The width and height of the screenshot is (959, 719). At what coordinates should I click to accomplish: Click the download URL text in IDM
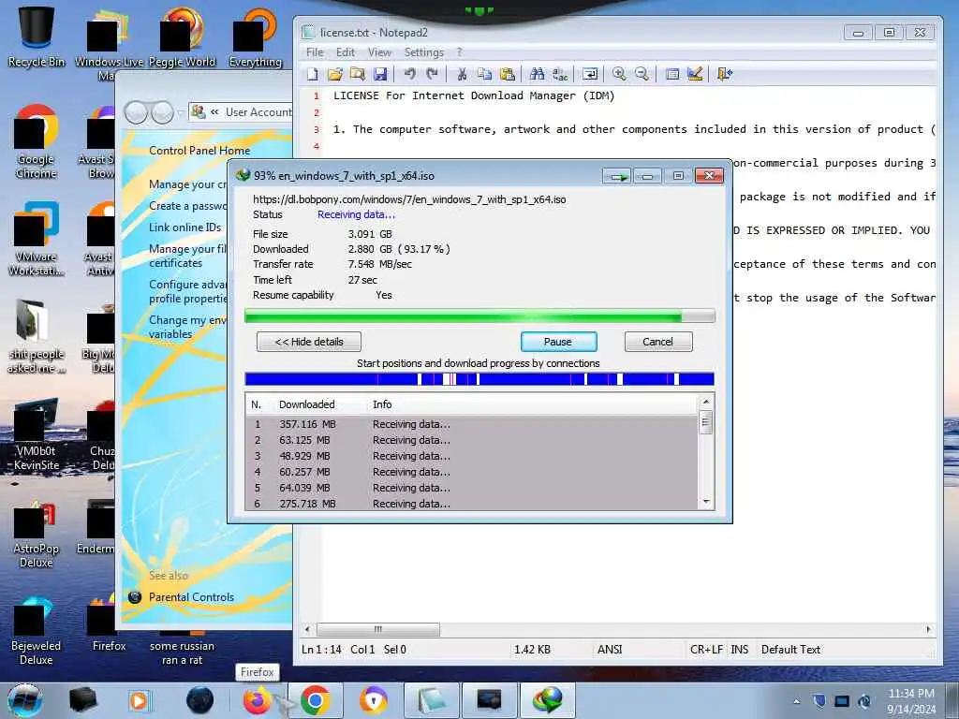click(x=409, y=199)
